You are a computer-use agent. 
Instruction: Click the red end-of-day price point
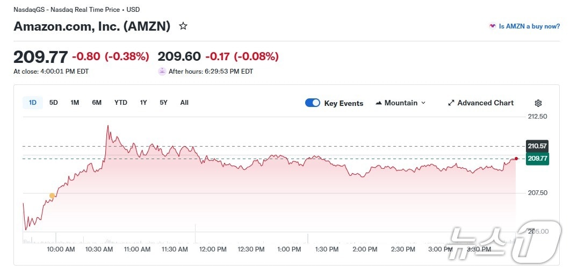tap(516, 158)
